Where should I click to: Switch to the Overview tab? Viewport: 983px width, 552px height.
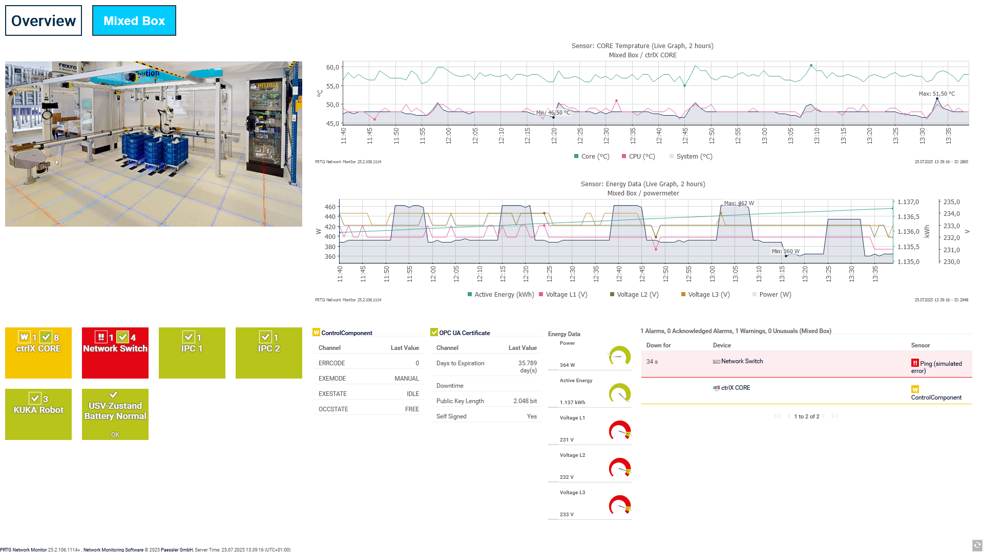pos(44,20)
